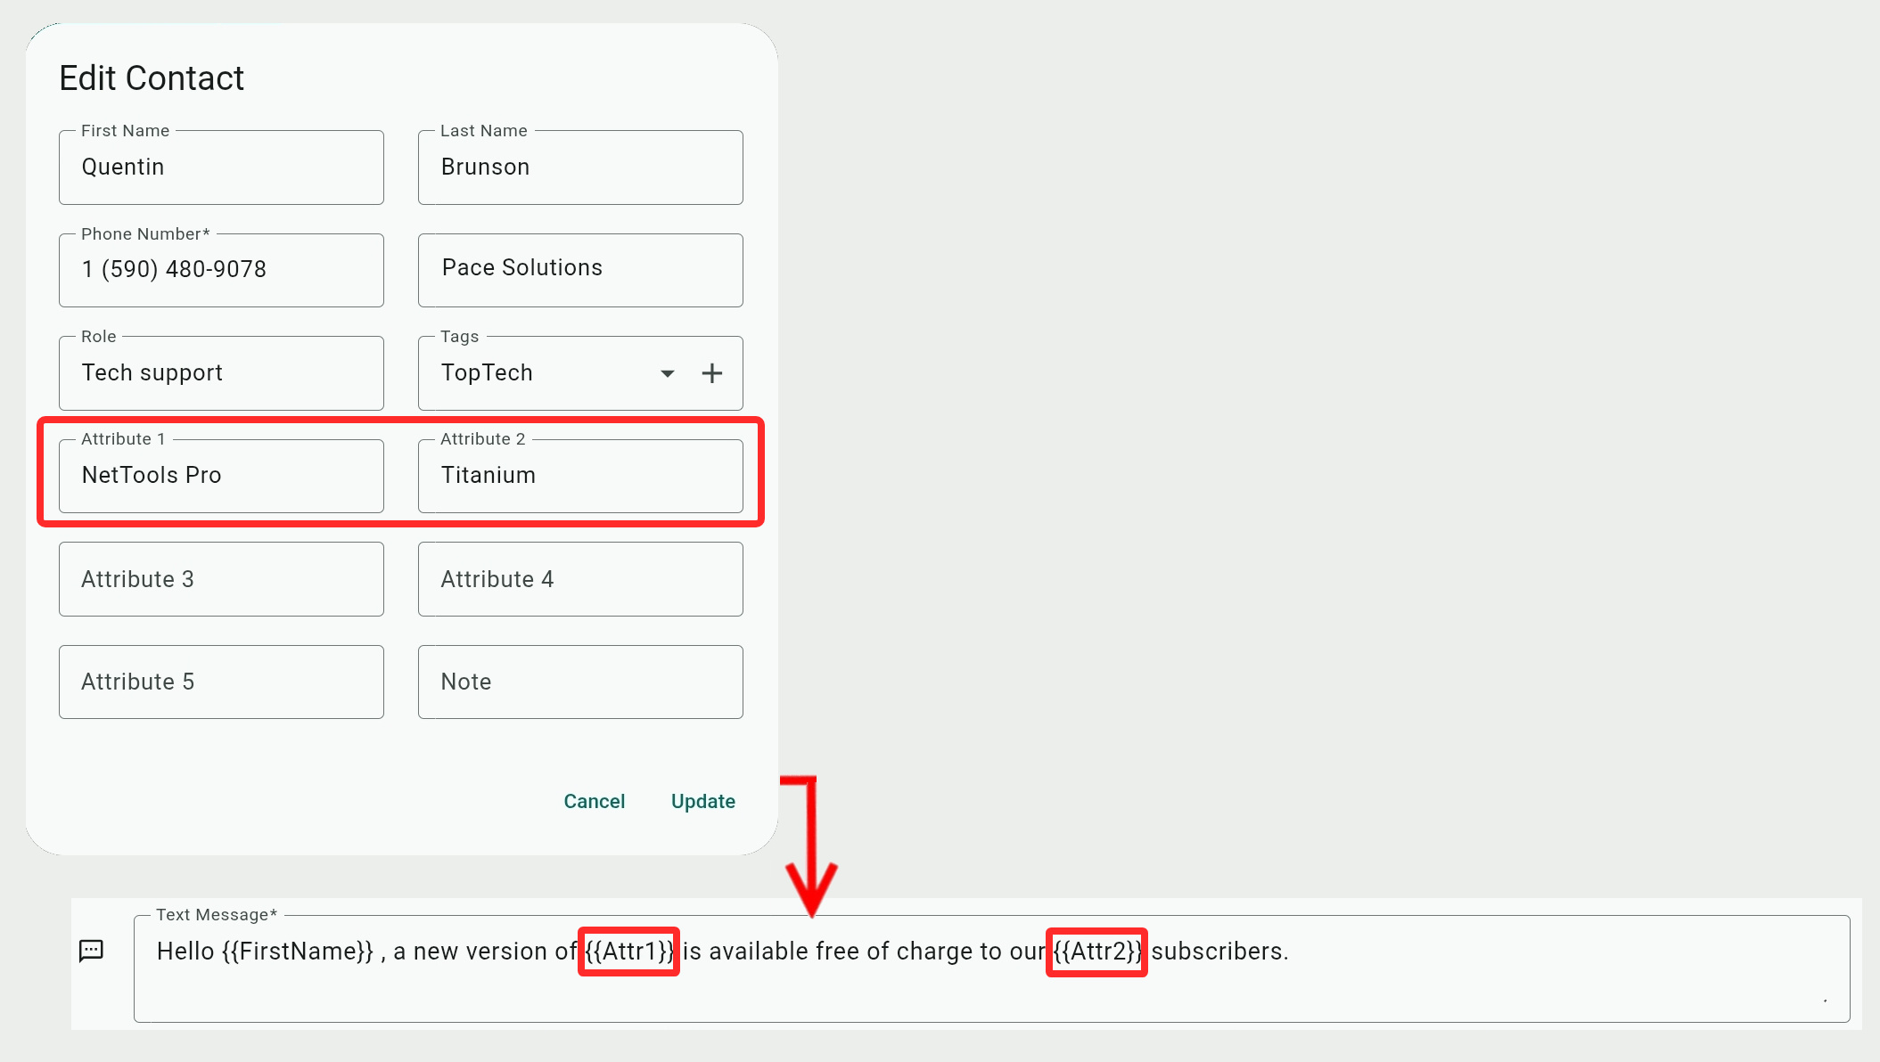
Task: Click the Pace Solutions company field
Action: pyautogui.click(x=580, y=269)
